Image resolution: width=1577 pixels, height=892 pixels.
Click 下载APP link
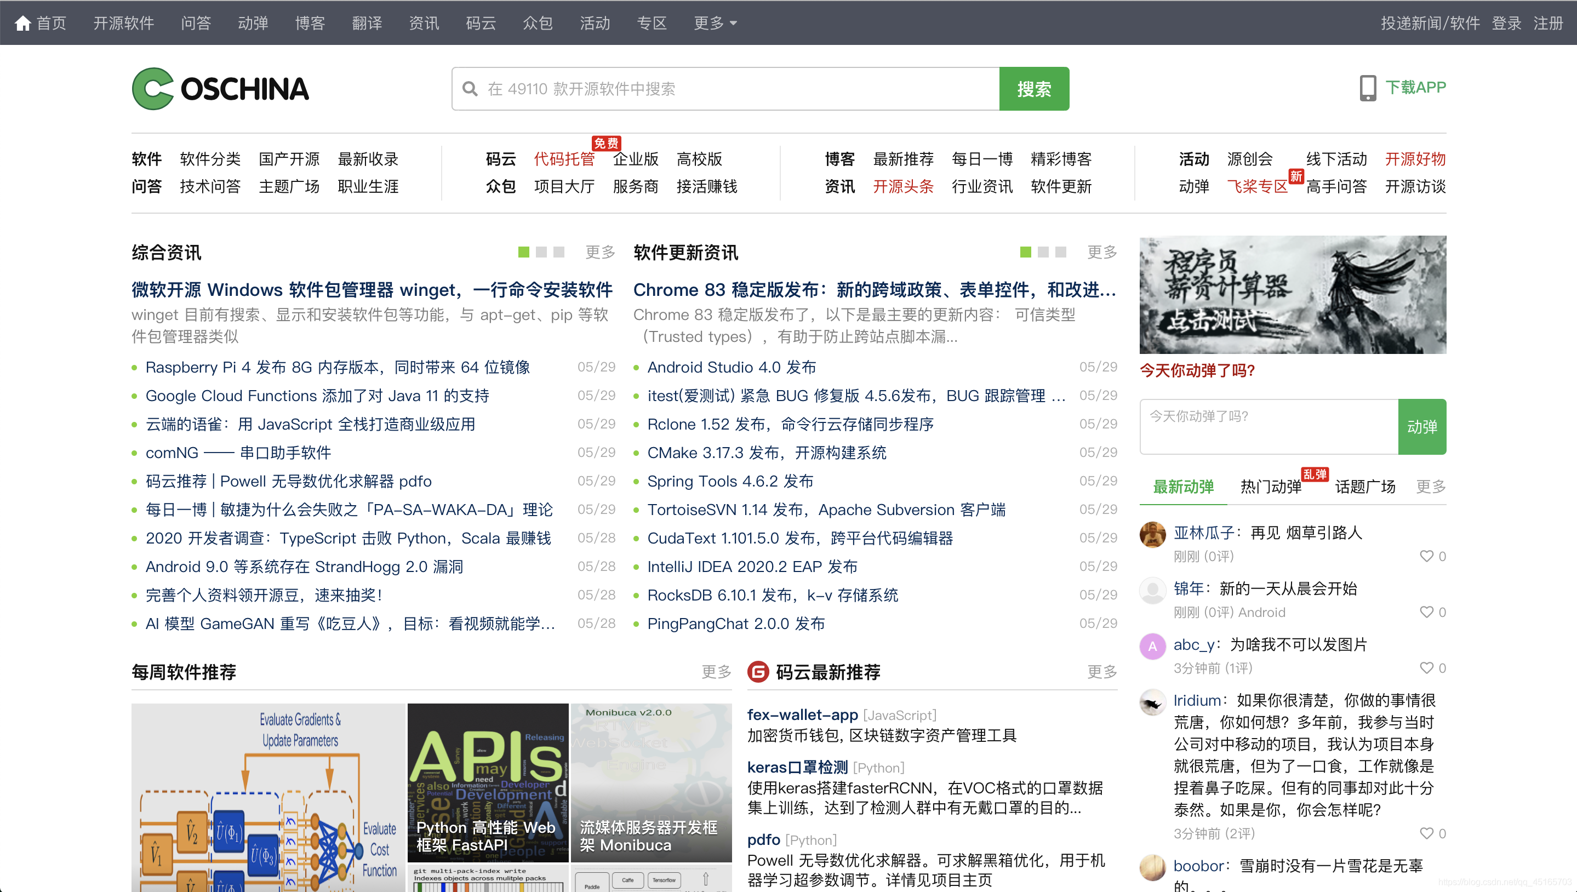1416,88
